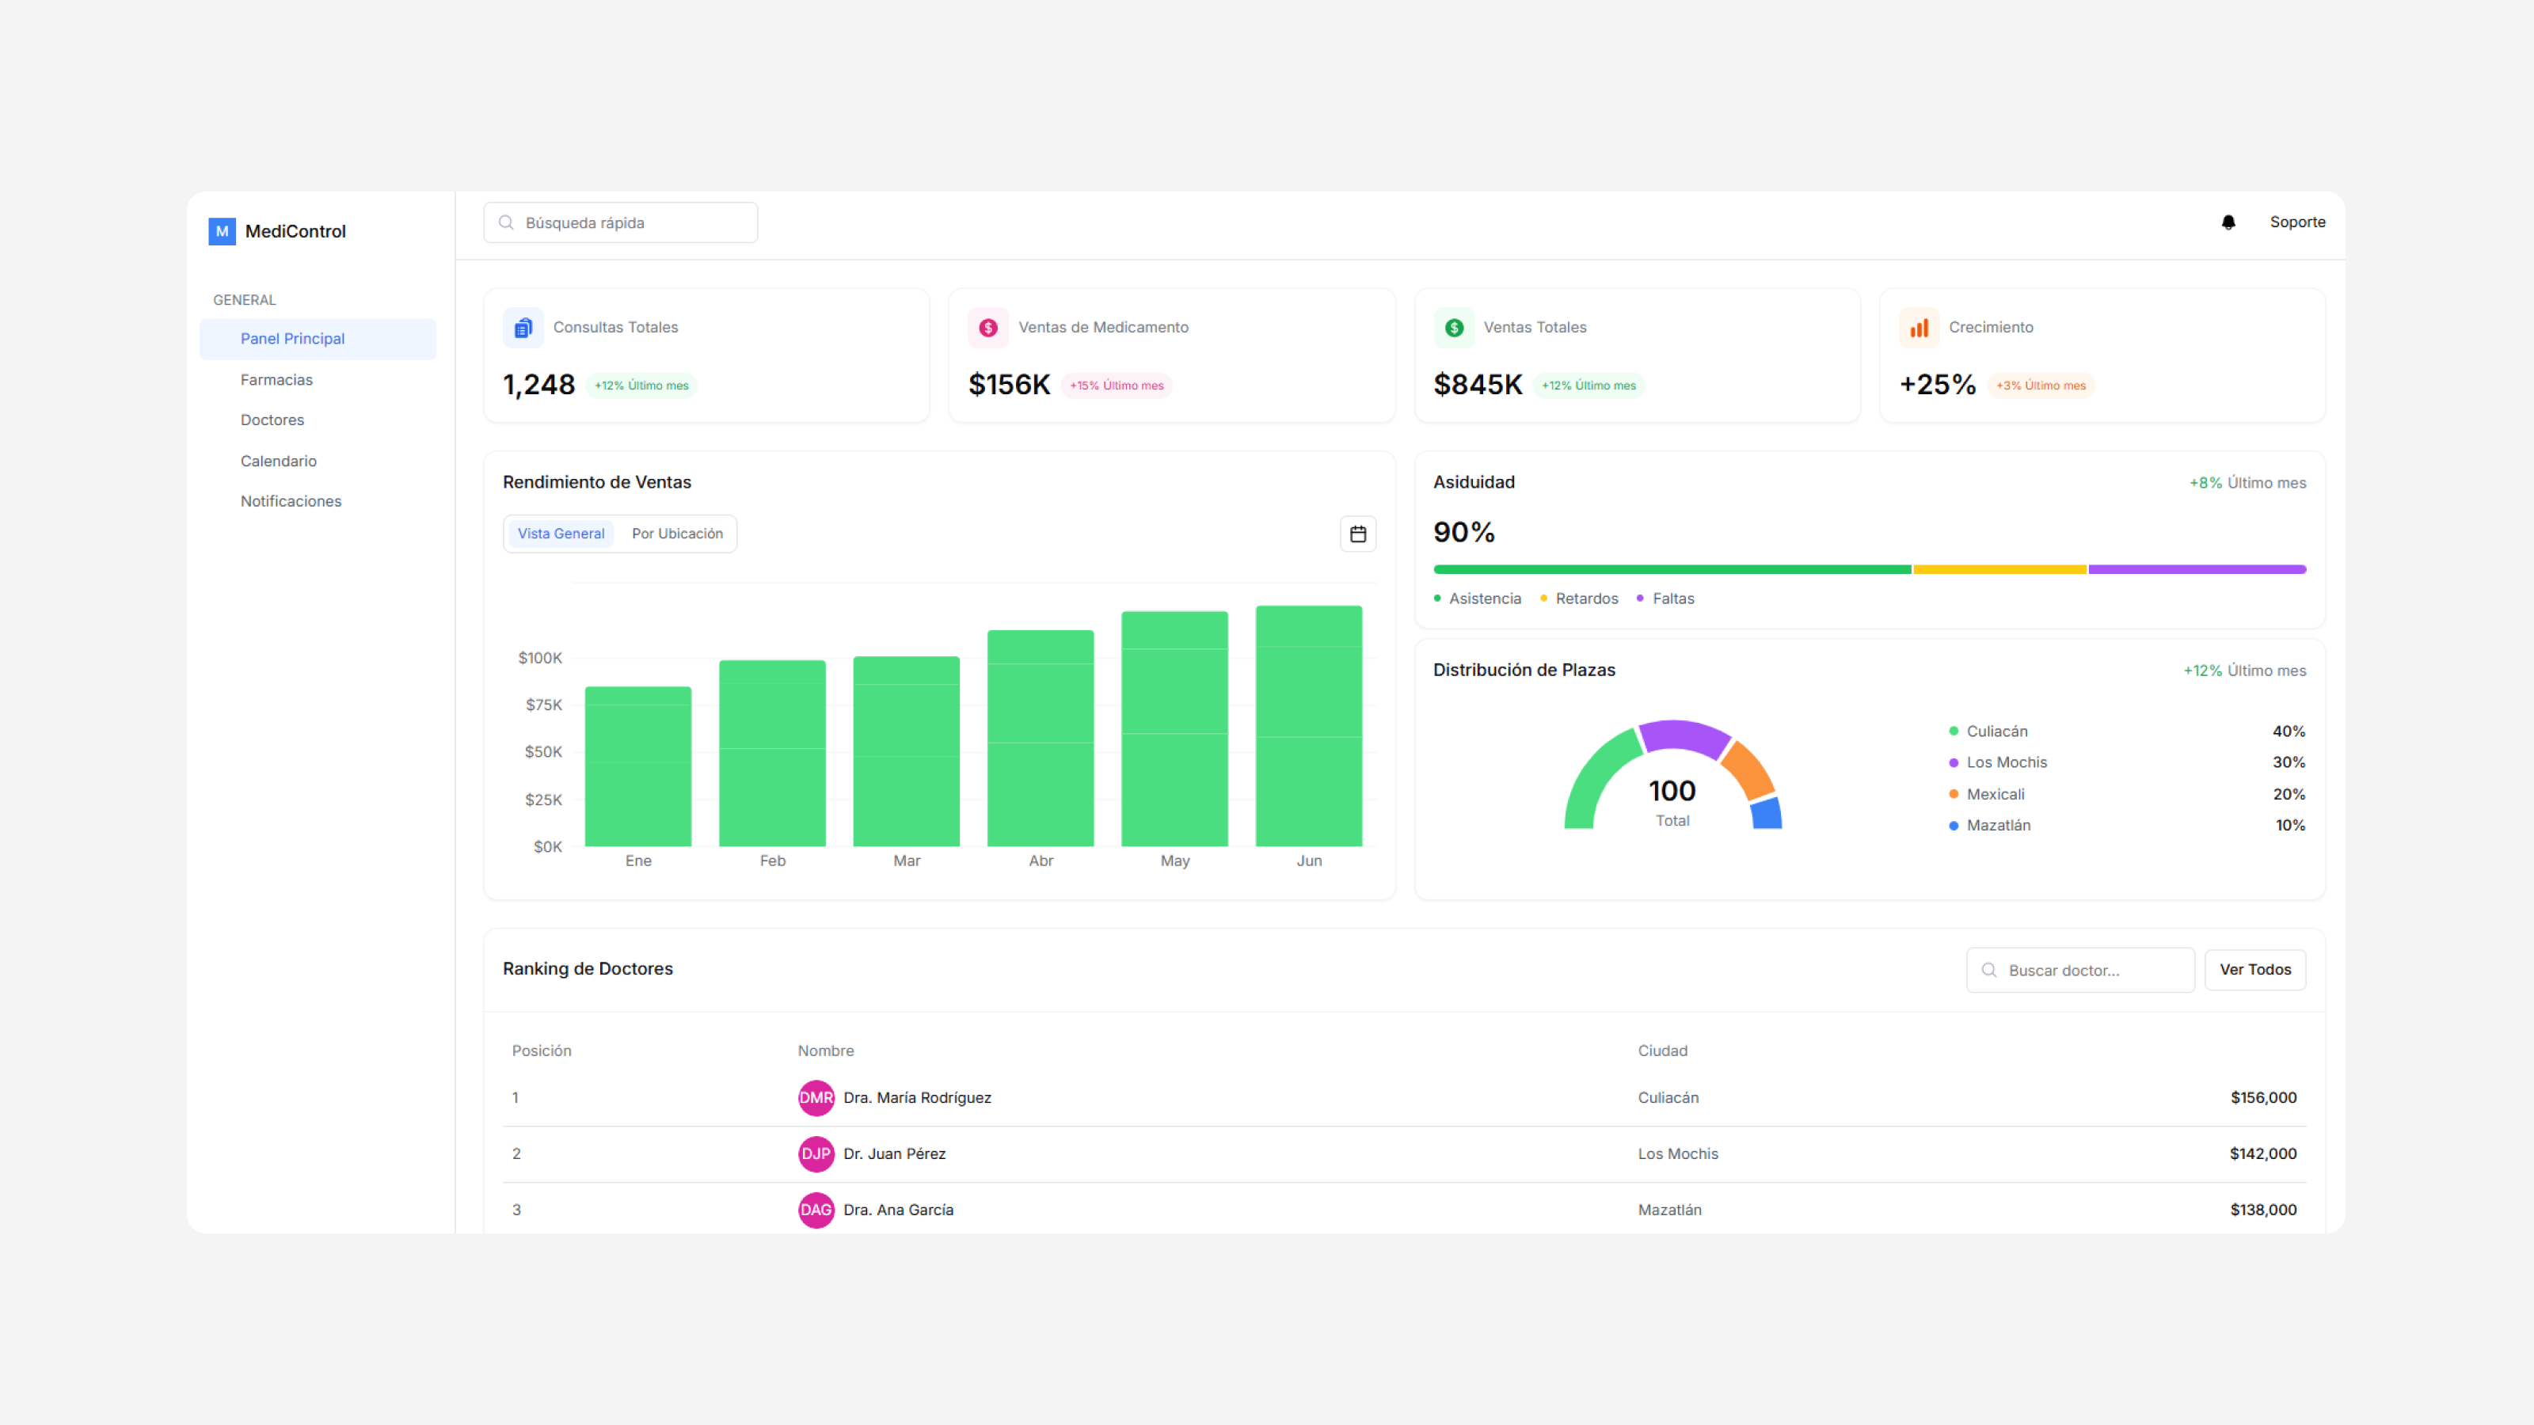Click the +3% Último mes badge

(2040, 386)
